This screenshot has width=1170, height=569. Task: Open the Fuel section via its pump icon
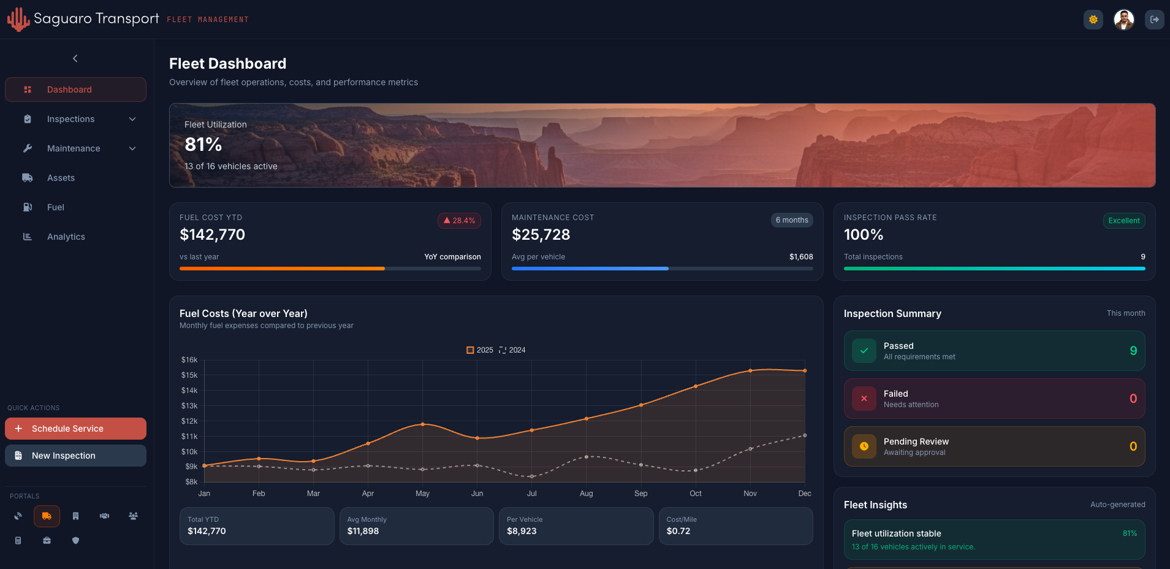pos(28,207)
